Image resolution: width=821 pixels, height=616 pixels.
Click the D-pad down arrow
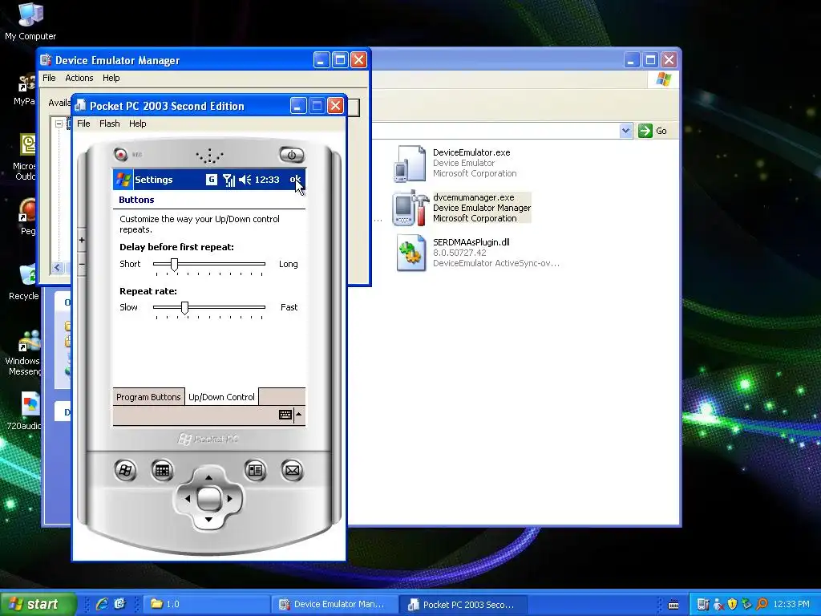(208, 520)
